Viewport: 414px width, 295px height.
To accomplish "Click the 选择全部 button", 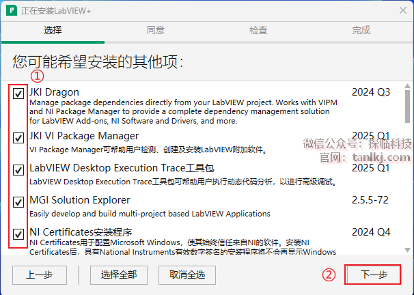I will click(119, 275).
